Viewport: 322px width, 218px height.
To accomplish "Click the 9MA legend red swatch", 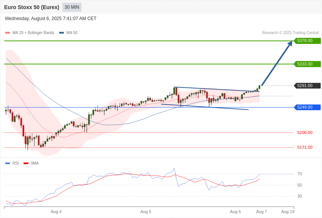I will pyautogui.click(x=26, y=163).
